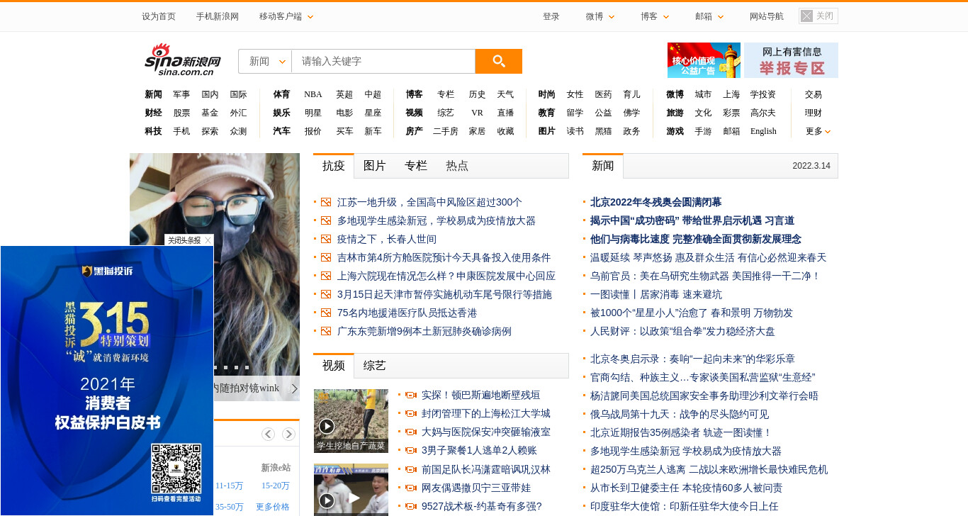The height and width of the screenshot is (516, 968).
Task: Click the 更多价格 link
Action: [x=273, y=507]
